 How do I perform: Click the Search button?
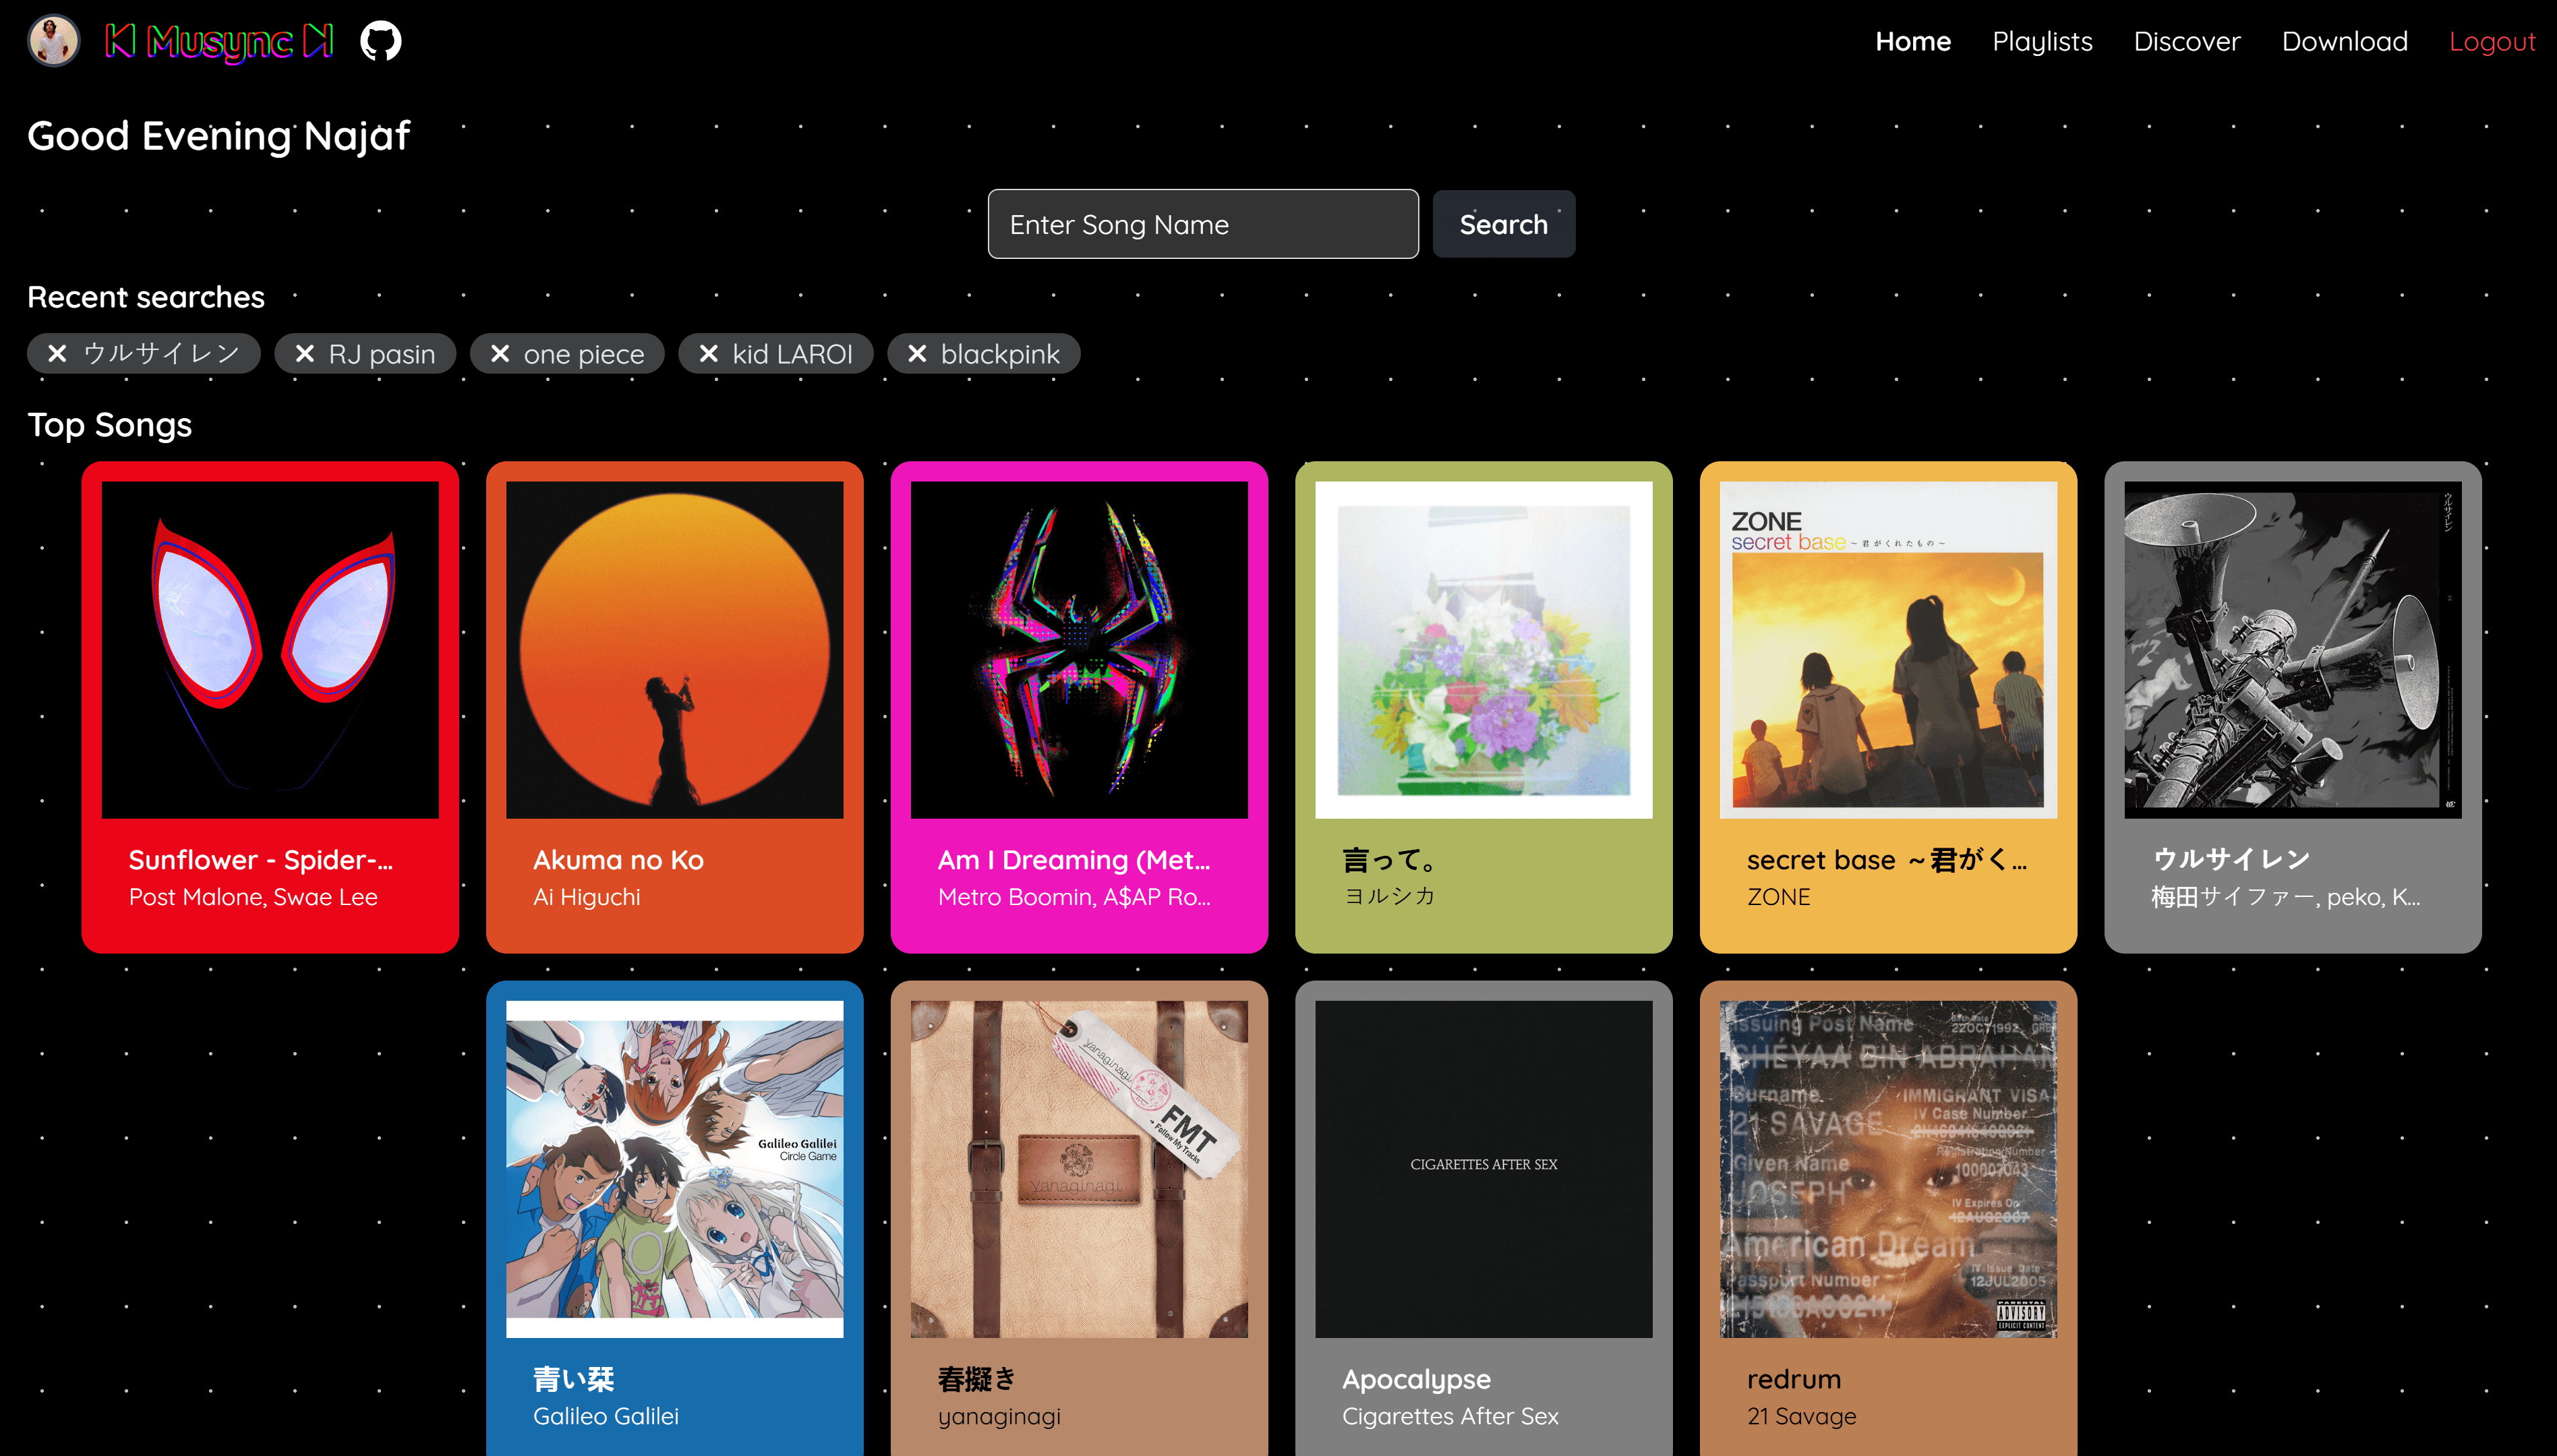point(1504,224)
